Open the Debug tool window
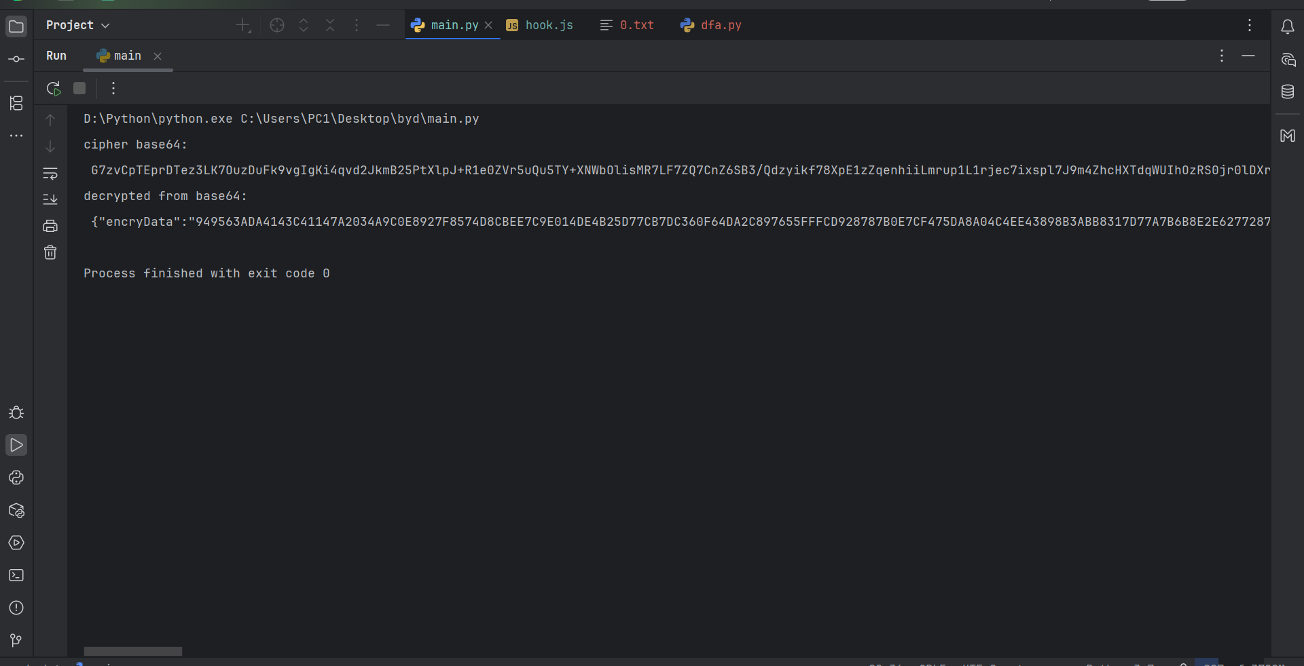Viewport: 1304px width, 666px height. [16, 412]
